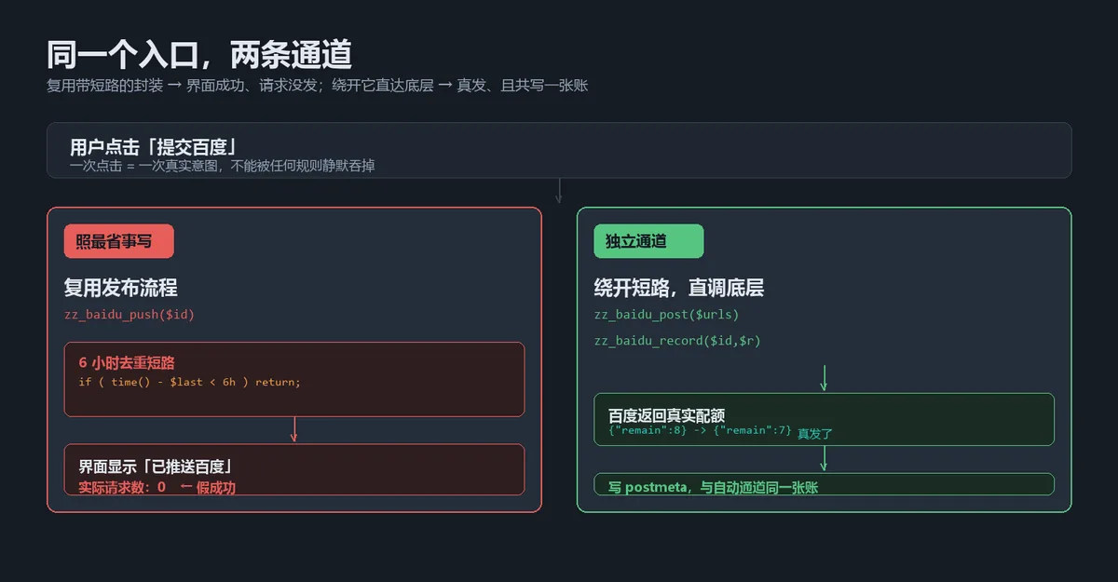Click the text 界面显示「已推送百度」

coord(156,467)
